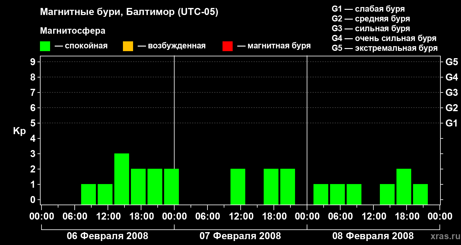Click the 'Магнитосфера' heading
Viewport: 461px width, 245px height.
(x=73, y=31)
